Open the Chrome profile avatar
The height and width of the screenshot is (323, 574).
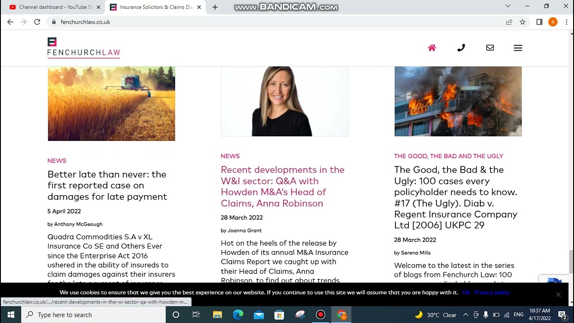pyautogui.click(x=553, y=22)
